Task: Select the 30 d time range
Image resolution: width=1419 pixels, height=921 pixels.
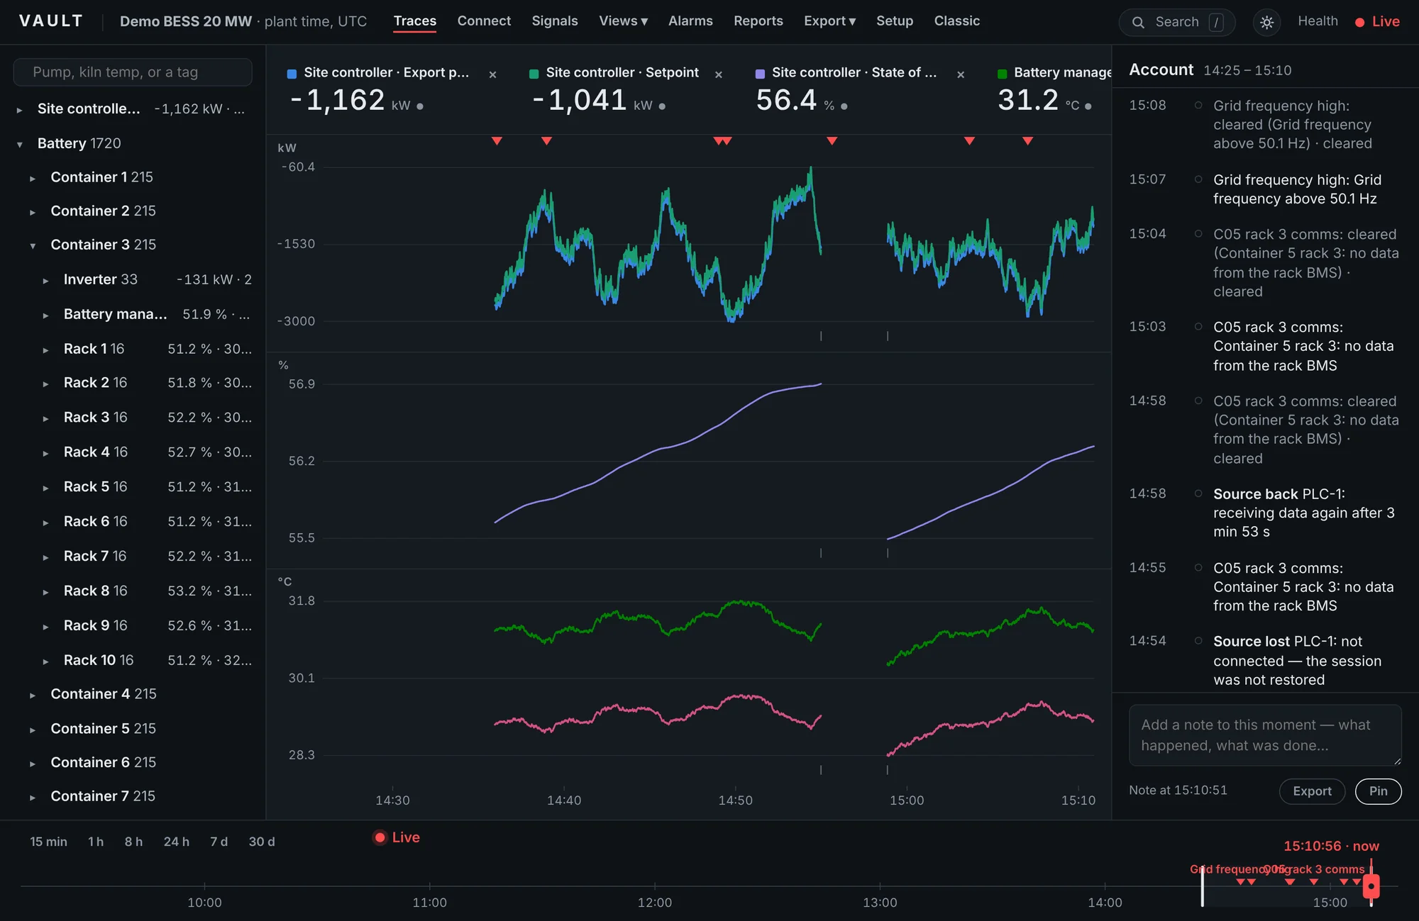Action: point(261,842)
